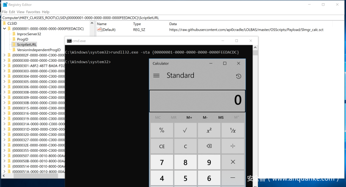Click the REG_SZ type cell
346x187 pixels.
[139, 30]
